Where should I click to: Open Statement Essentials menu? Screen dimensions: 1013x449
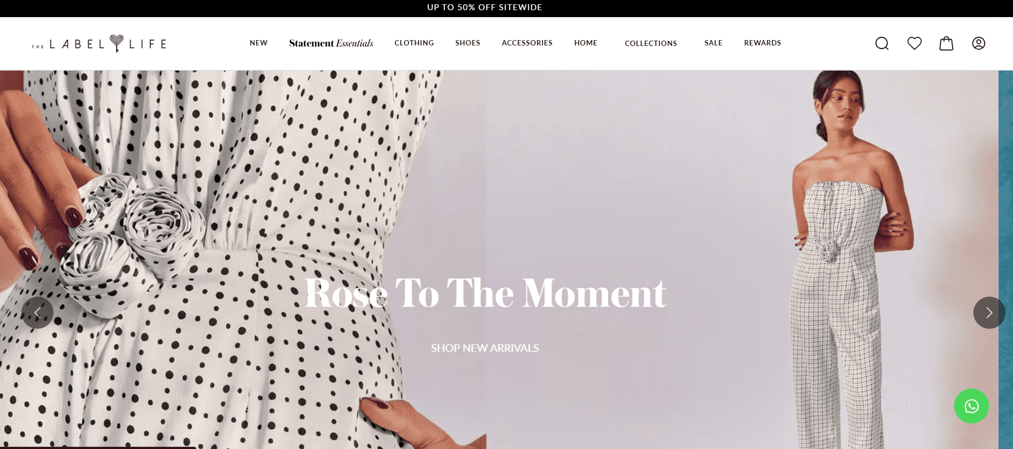(331, 43)
